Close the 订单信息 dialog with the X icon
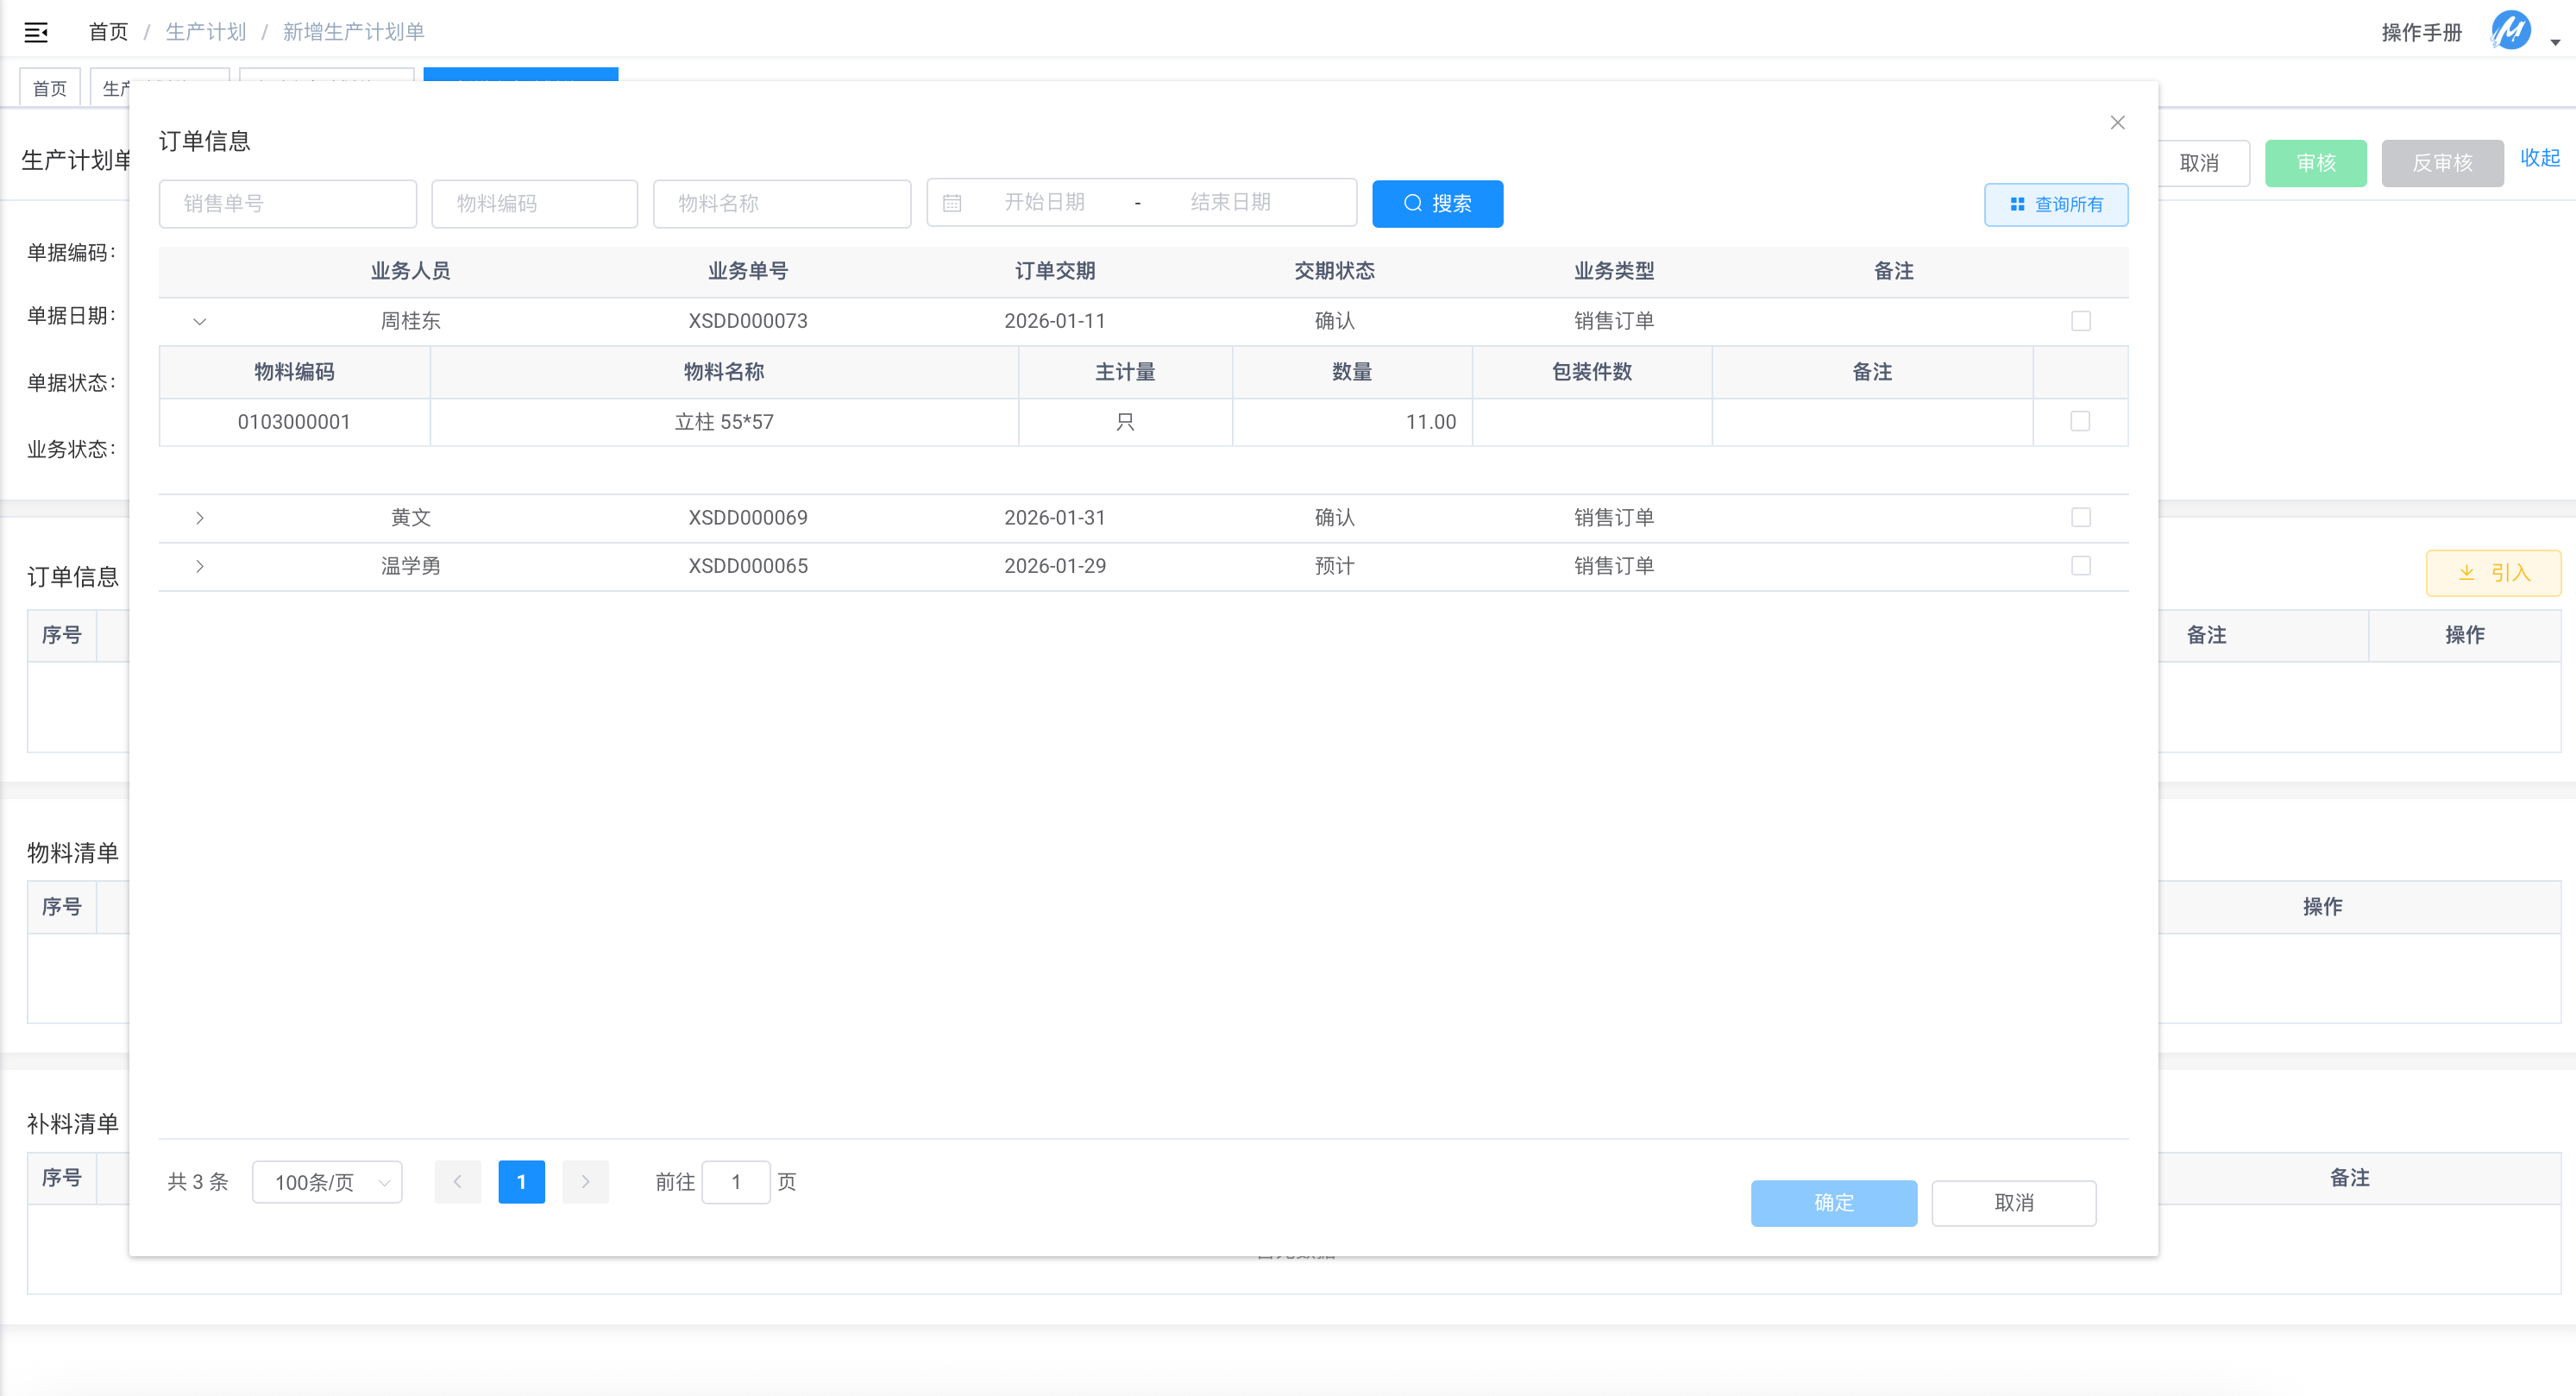Image resolution: width=2576 pixels, height=1396 pixels. pyautogui.click(x=2117, y=122)
